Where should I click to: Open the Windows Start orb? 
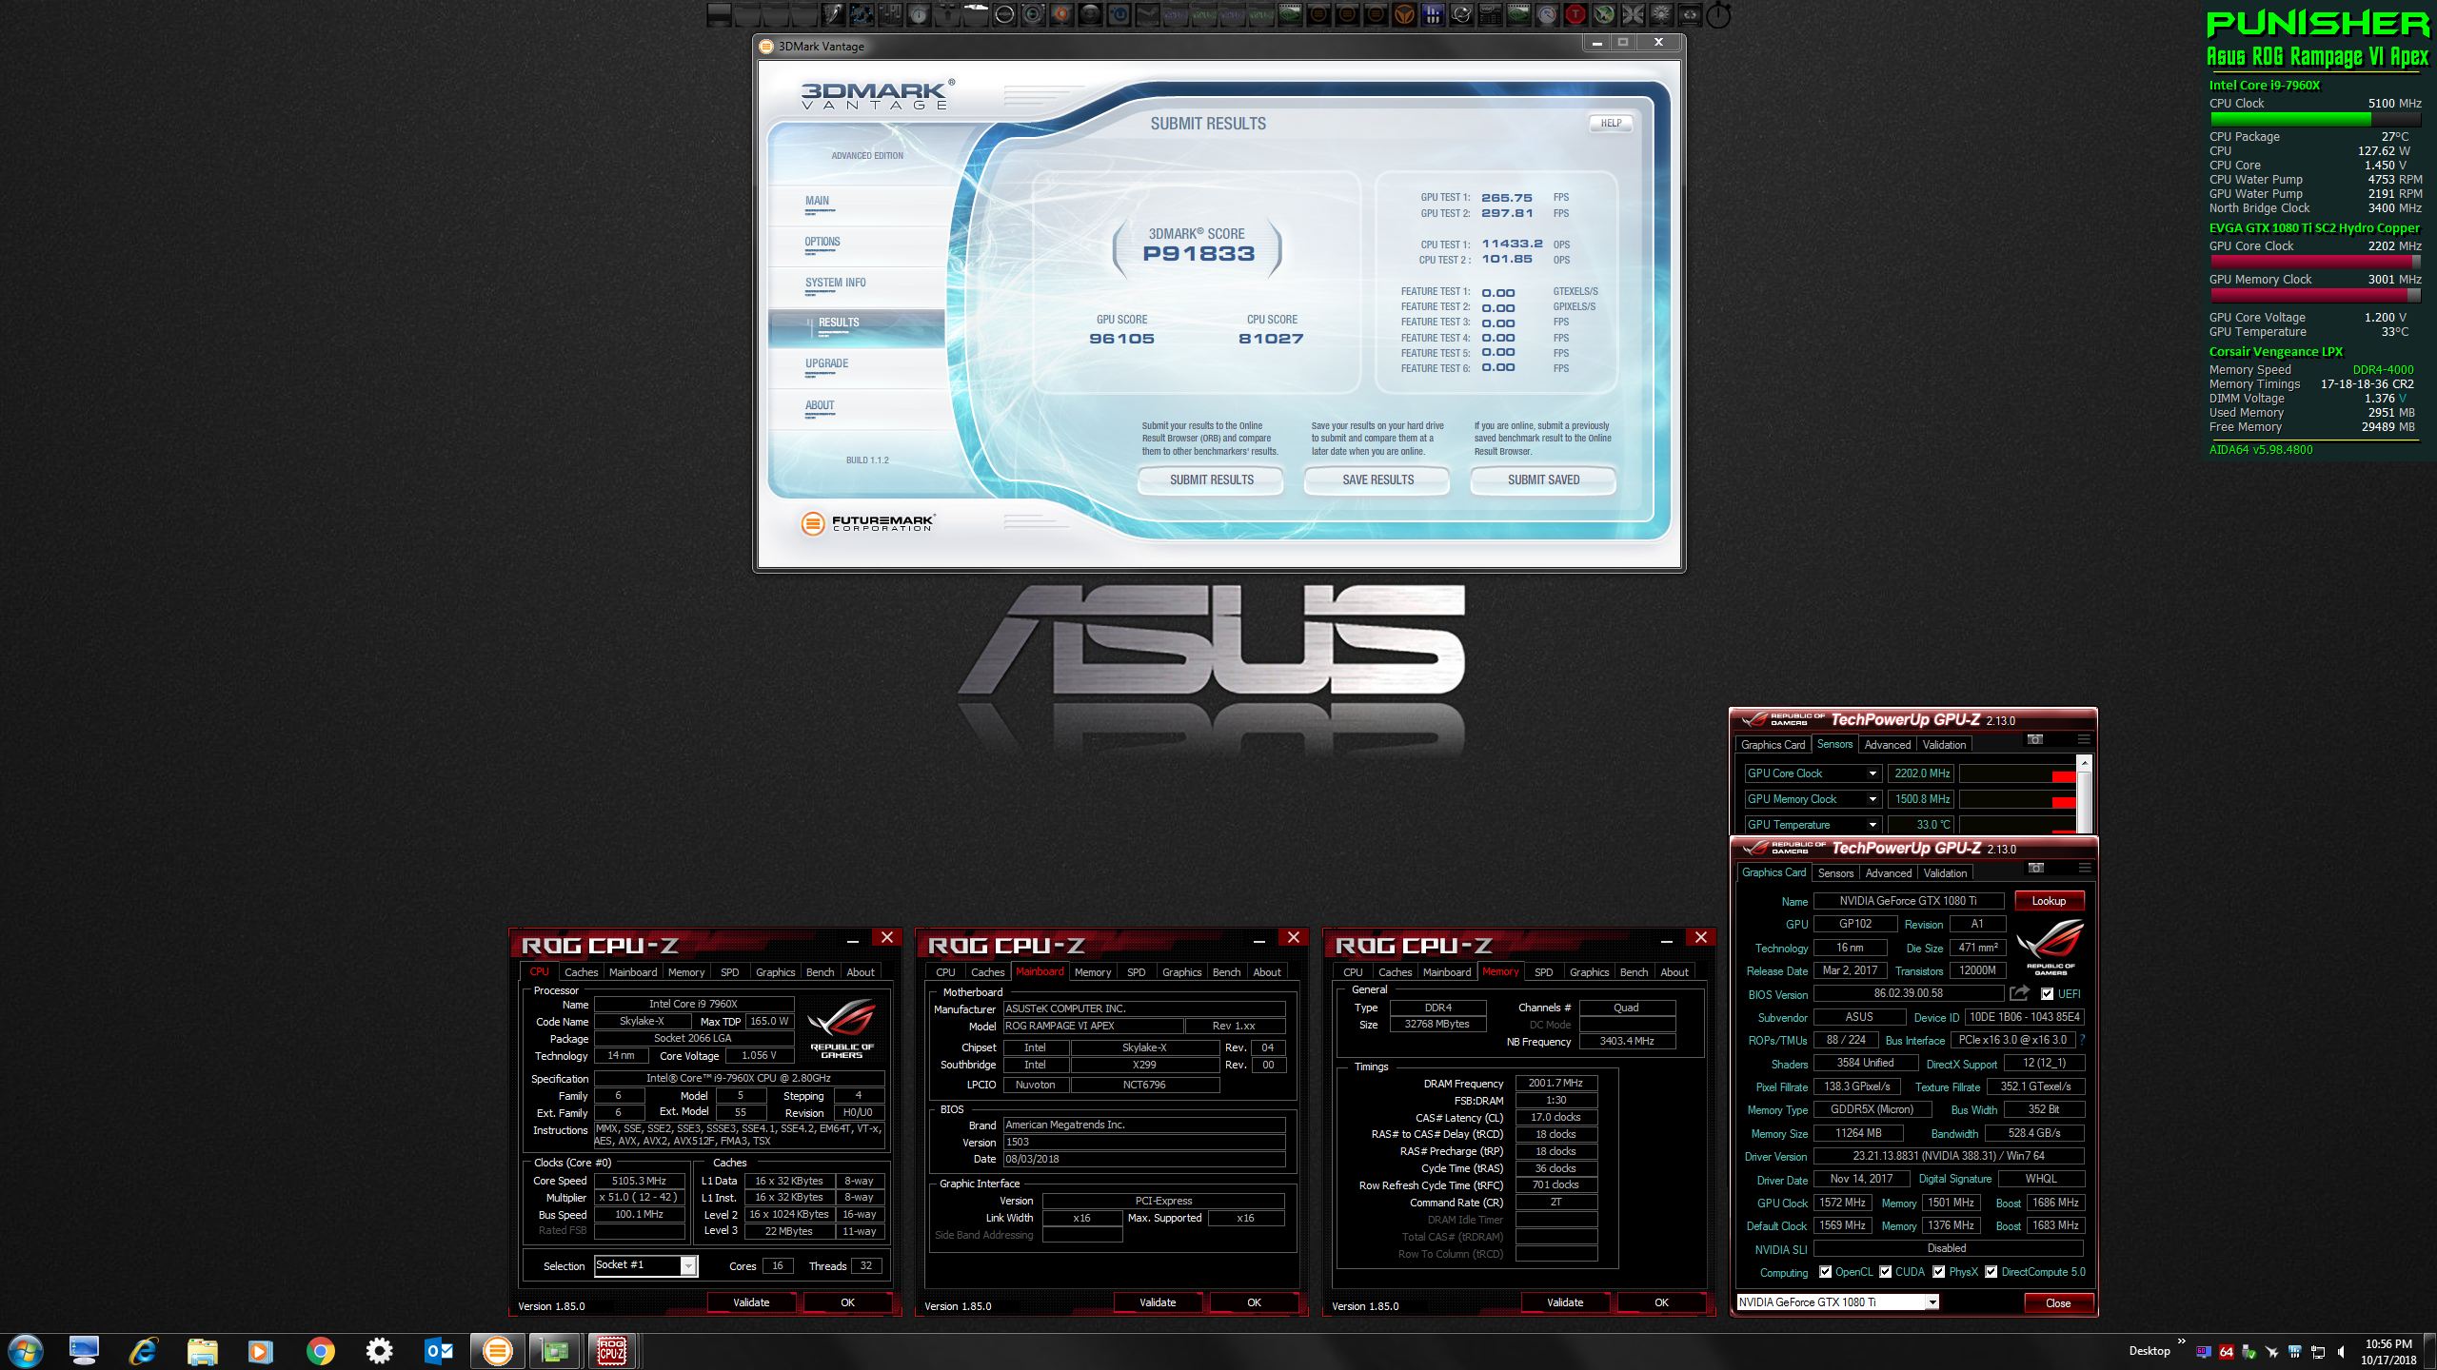(25, 1351)
